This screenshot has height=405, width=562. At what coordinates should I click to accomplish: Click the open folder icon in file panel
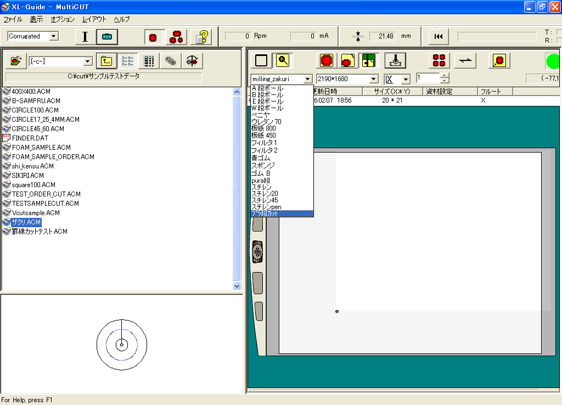tap(16, 61)
